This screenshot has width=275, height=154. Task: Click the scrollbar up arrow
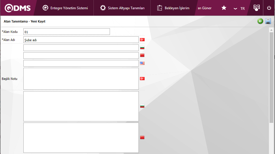pos(271,30)
